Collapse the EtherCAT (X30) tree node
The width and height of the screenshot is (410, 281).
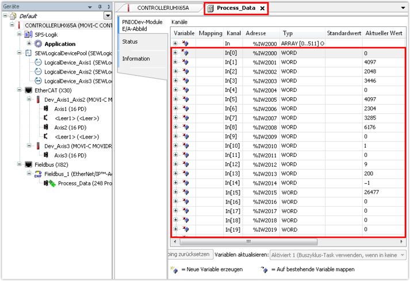(20, 90)
